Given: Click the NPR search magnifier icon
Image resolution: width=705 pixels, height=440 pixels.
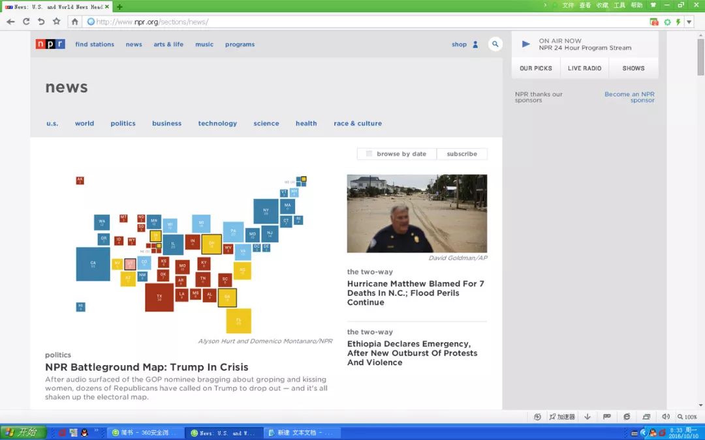Looking at the screenshot, I should point(495,44).
